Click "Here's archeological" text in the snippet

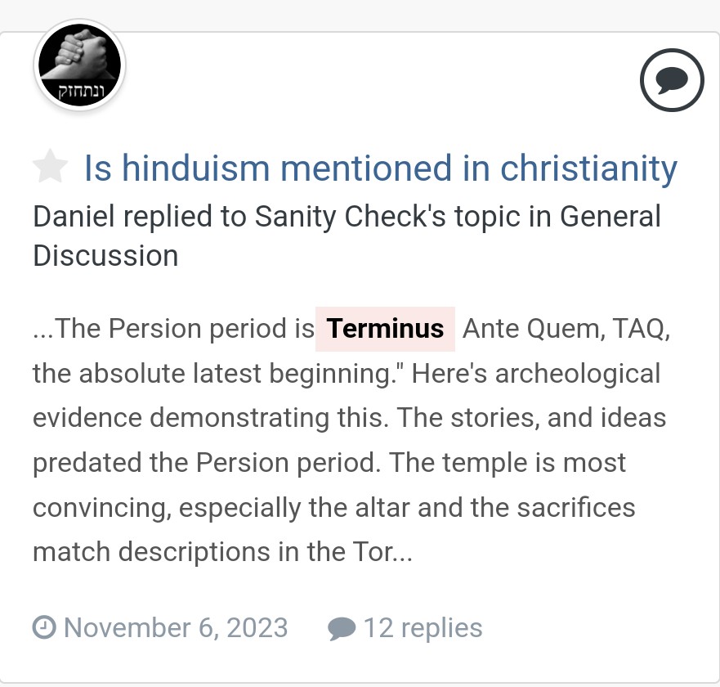[536, 373]
